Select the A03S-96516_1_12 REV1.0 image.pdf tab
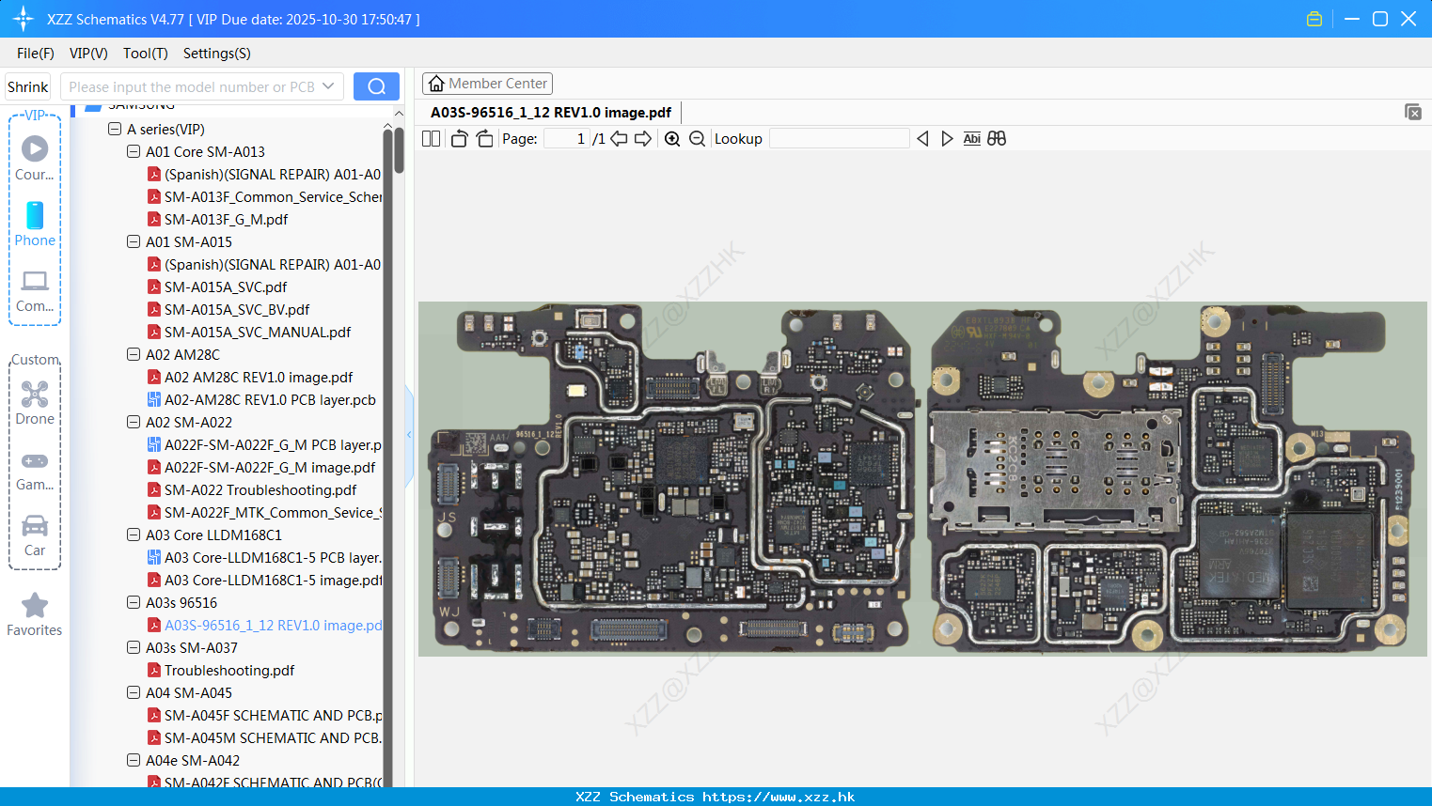 pyautogui.click(x=551, y=113)
